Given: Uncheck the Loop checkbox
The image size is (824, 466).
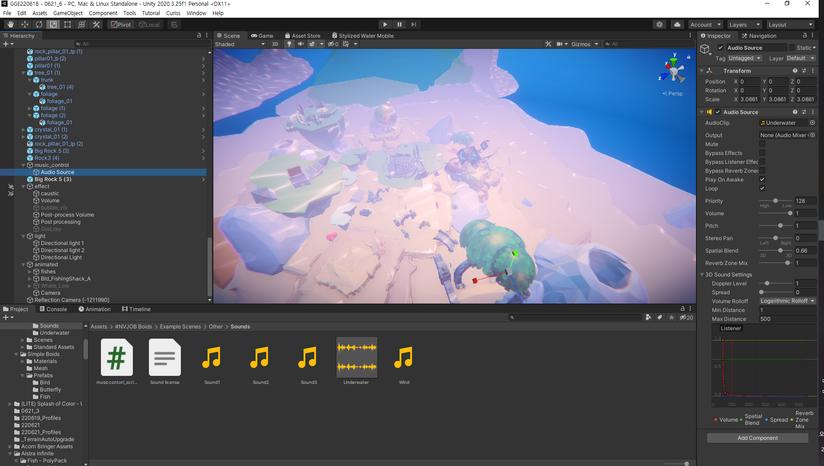Looking at the screenshot, I should click(x=762, y=188).
